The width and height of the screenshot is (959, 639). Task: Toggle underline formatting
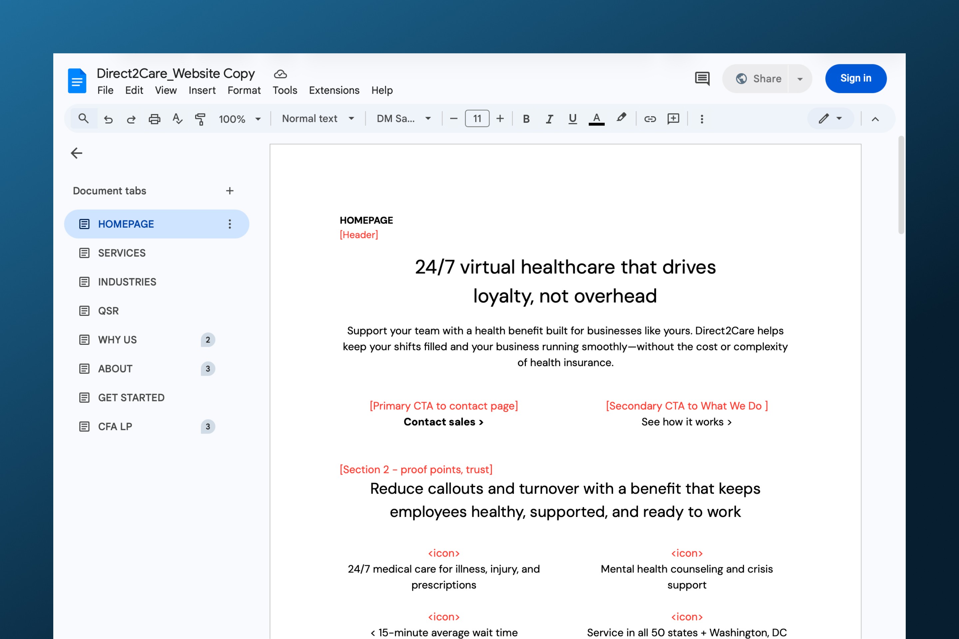coord(572,119)
